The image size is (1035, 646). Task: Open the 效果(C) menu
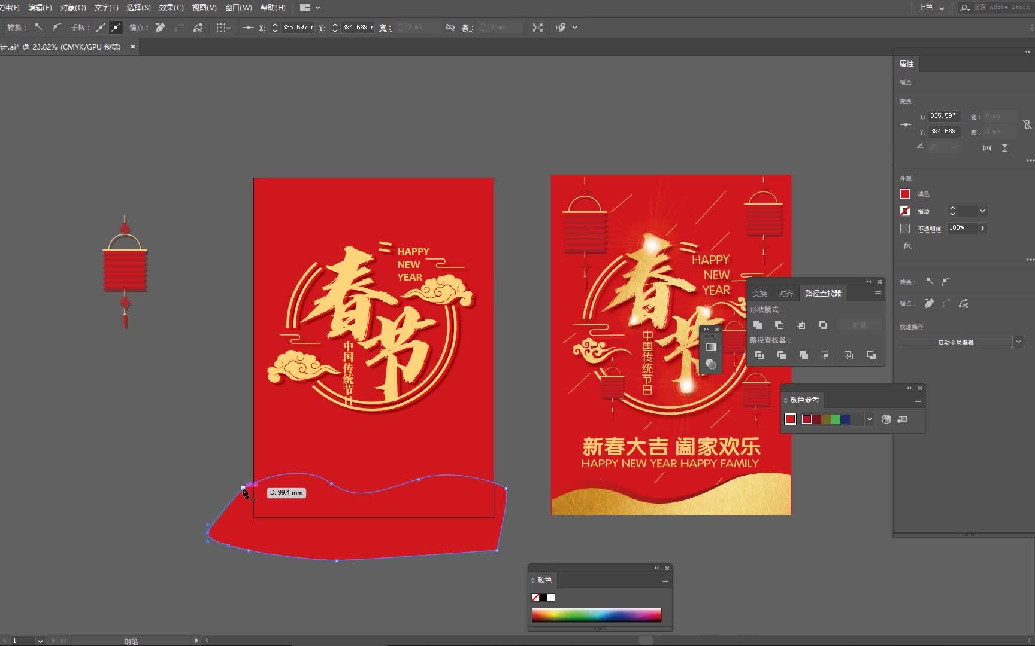tap(171, 8)
